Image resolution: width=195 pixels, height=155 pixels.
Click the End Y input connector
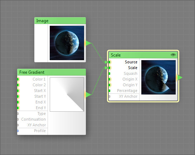pos(18,108)
